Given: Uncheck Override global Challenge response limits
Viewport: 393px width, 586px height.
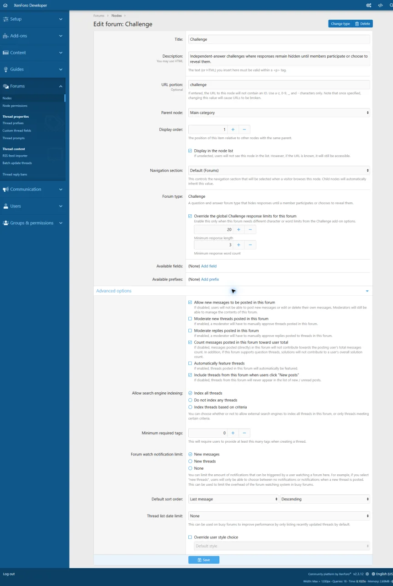Looking at the screenshot, I should [190, 216].
